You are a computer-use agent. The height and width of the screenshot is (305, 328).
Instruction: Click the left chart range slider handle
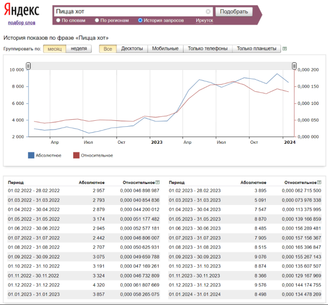click(28, 66)
